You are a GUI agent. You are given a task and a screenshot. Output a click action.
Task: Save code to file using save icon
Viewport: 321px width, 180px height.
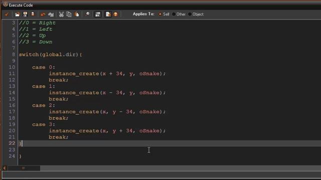pyautogui.click(x=25, y=14)
